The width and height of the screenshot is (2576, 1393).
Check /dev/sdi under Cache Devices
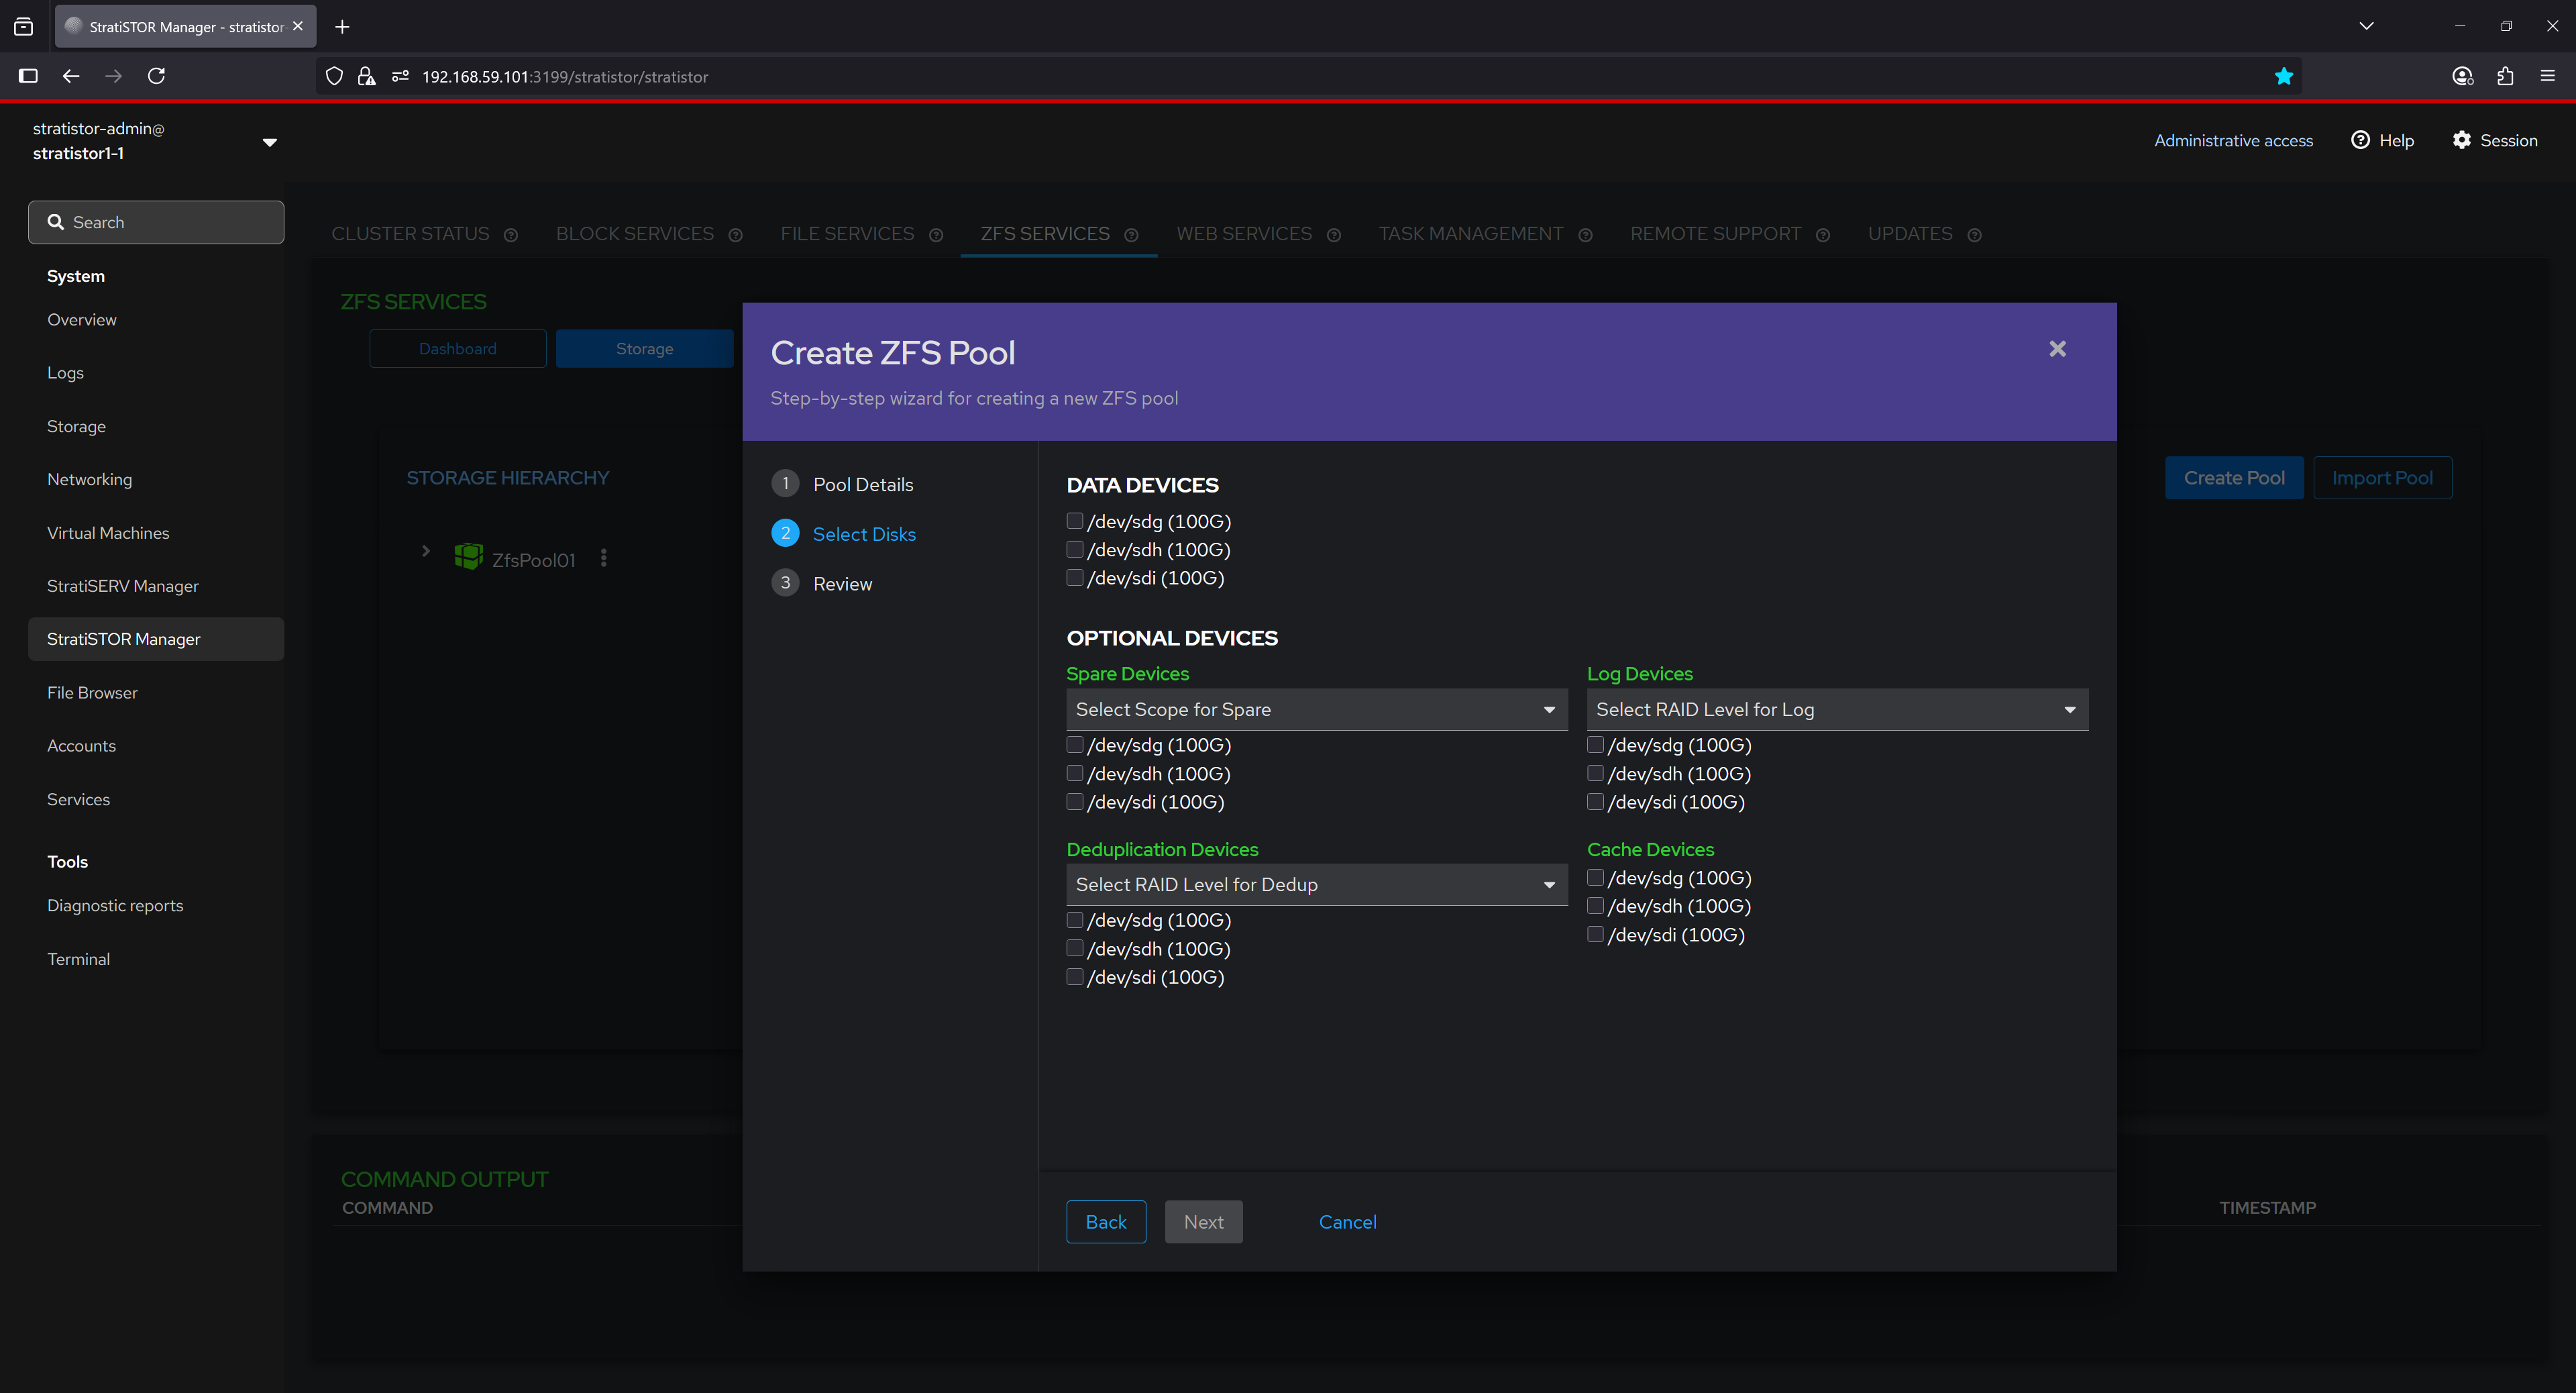click(1596, 934)
